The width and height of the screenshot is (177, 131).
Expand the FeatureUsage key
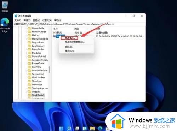[x=27, y=32]
